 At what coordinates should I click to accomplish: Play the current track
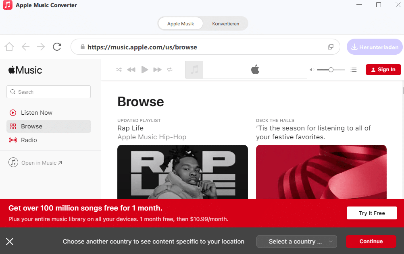tap(144, 70)
